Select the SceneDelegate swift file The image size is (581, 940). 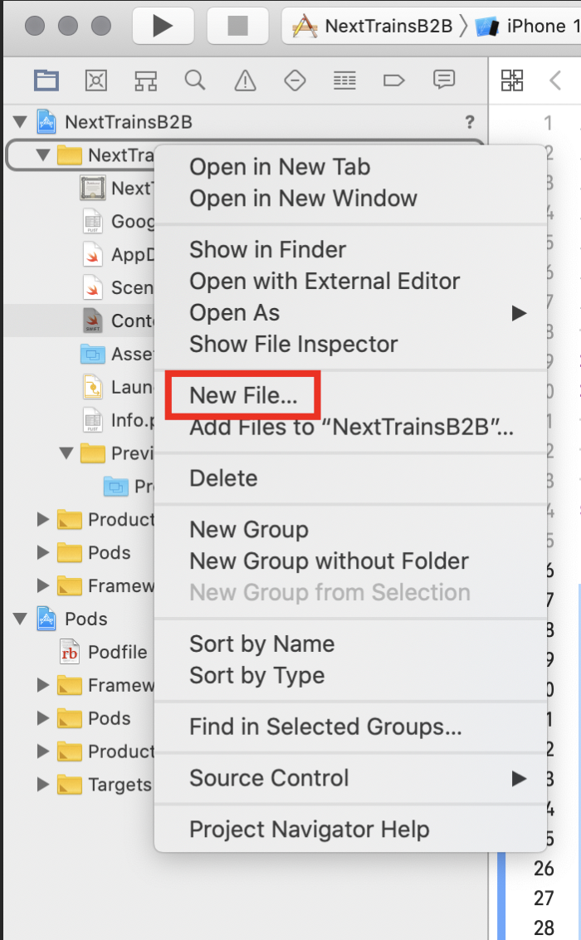coord(119,288)
